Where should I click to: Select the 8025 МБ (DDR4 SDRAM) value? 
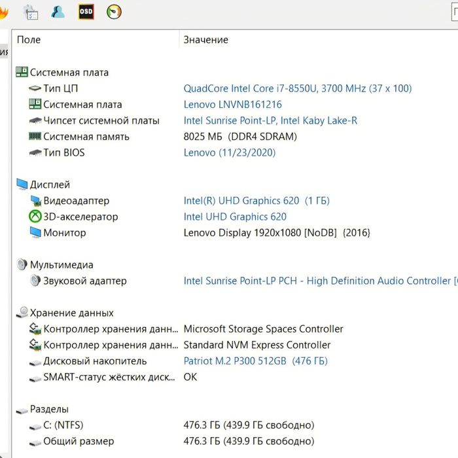click(x=240, y=136)
